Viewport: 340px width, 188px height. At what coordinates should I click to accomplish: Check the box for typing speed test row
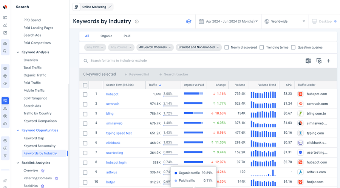85,133
